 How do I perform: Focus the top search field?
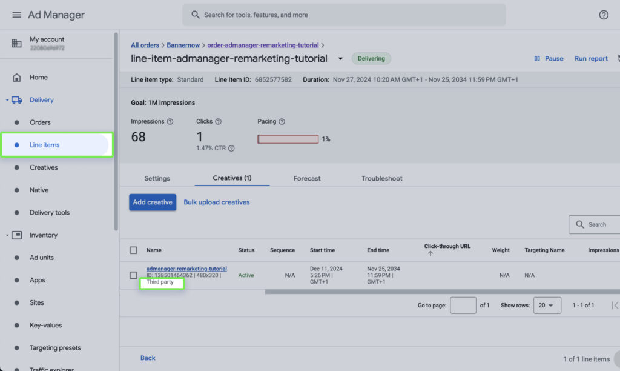click(344, 15)
